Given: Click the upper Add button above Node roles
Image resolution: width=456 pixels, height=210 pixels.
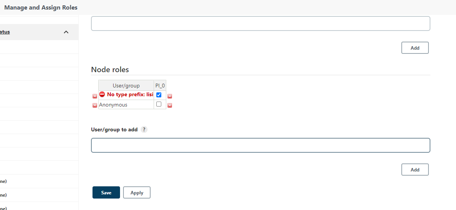Looking at the screenshot, I should (415, 48).
